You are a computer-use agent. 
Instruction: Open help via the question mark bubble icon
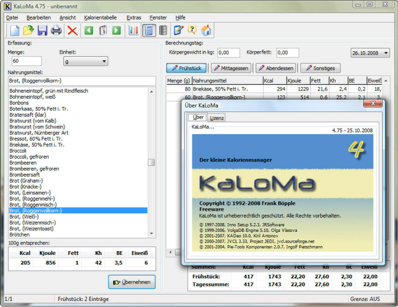[192, 31]
